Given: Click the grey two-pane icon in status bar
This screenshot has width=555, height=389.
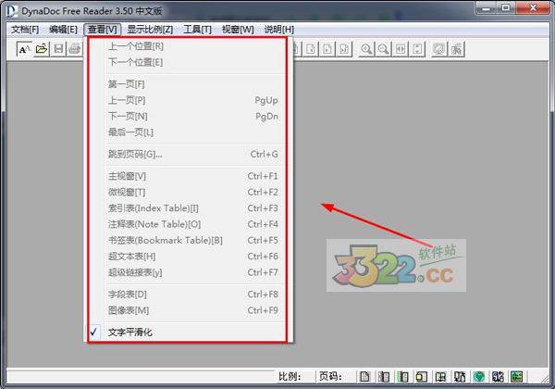Looking at the screenshot, I should point(384,377).
